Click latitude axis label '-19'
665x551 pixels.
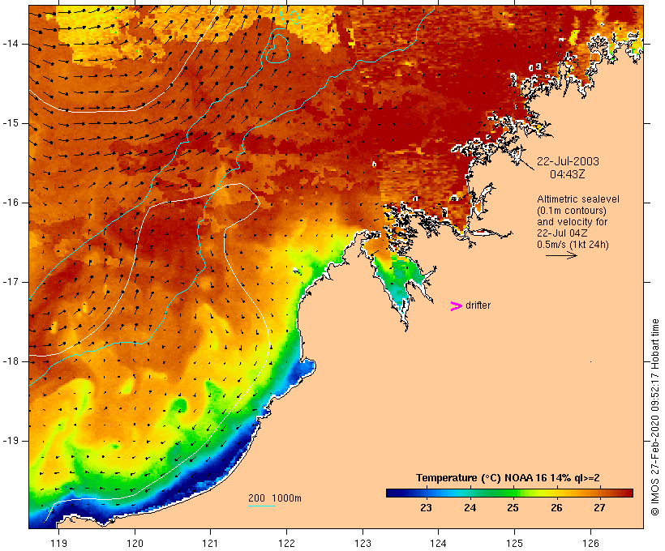[x=11, y=441]
